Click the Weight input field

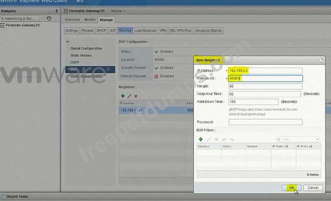coord(265,86)
